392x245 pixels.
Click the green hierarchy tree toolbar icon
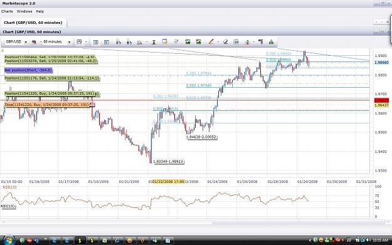[271, 42]
